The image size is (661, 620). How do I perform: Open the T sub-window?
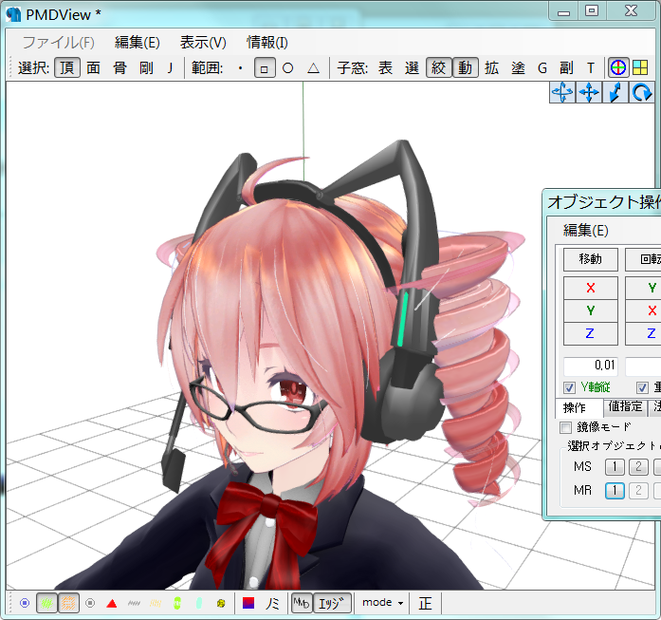pyautogui.click(x=591, y=67)
